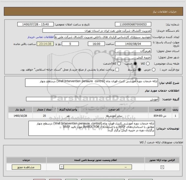The image size is (186, 180).
Task: Select the جزیی purchase type radio
Action: (153, 70)
